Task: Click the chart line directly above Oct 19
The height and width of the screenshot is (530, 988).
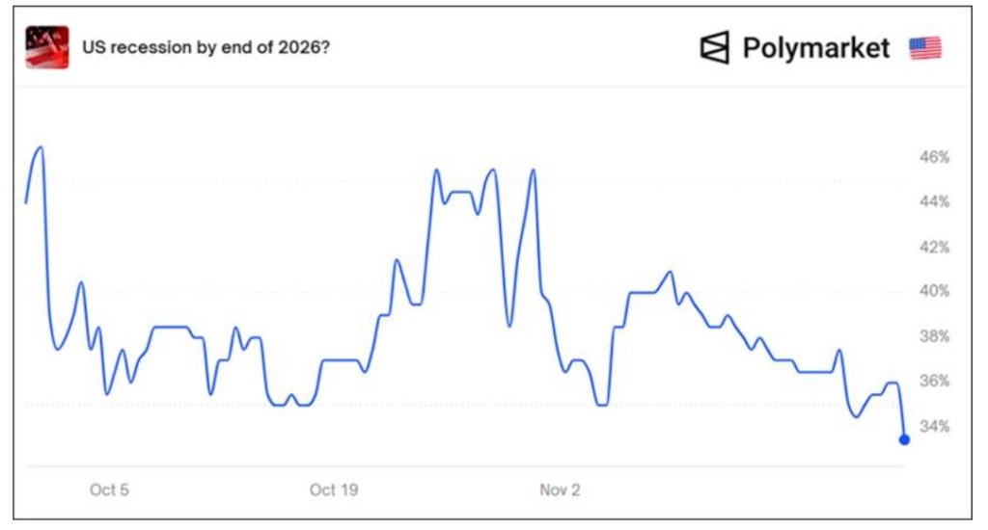Action: [334, 360]
